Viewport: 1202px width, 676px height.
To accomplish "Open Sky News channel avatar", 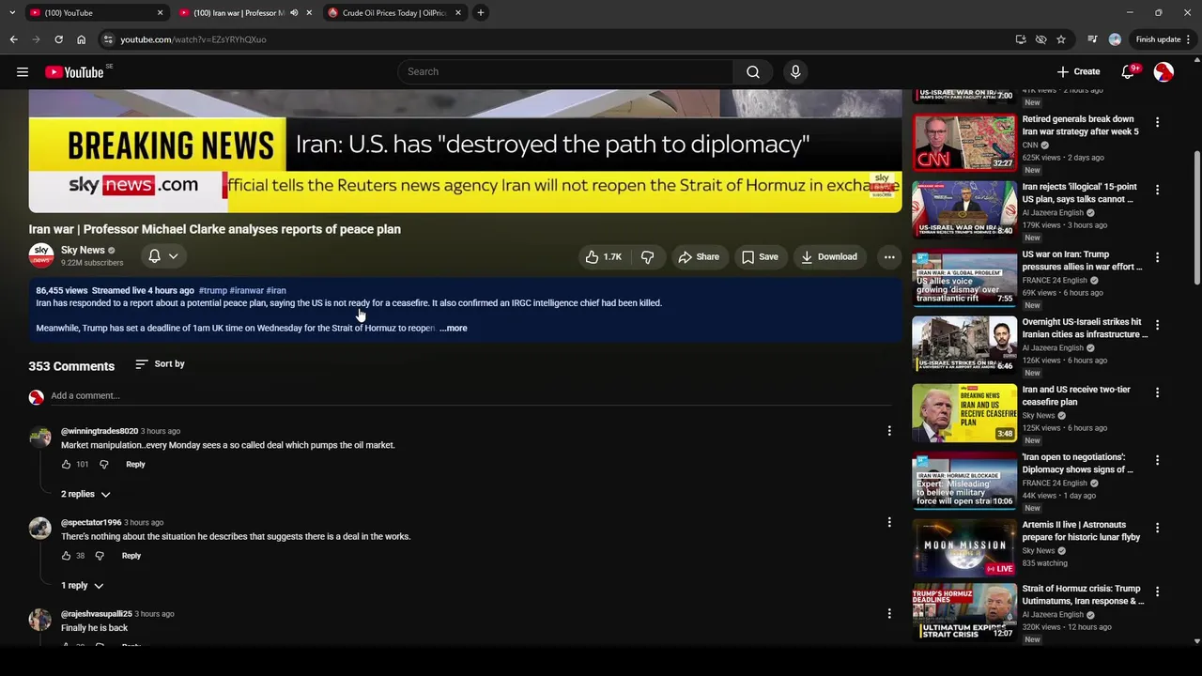I will click(41, 255).
